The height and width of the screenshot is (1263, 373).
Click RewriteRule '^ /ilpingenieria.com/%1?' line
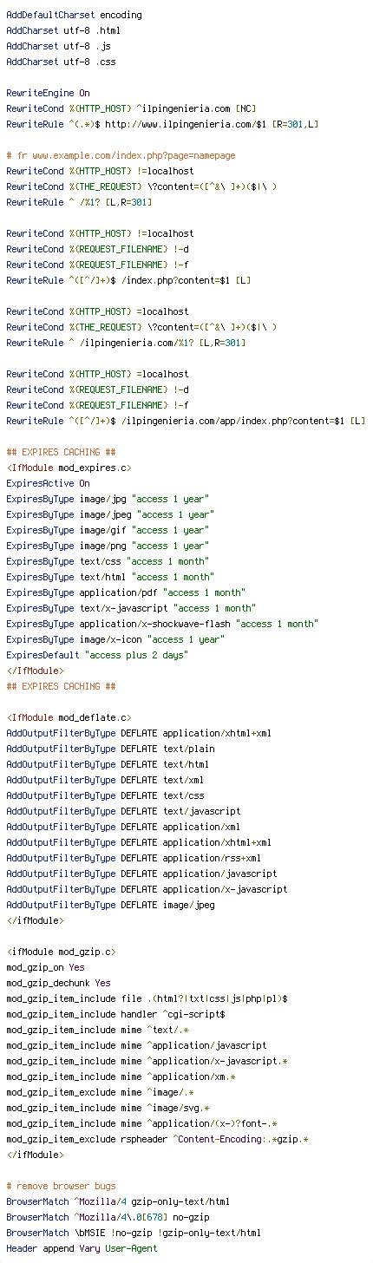pos(126,343)
